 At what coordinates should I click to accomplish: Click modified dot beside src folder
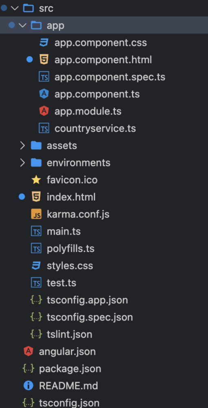(x=4, y=8)
